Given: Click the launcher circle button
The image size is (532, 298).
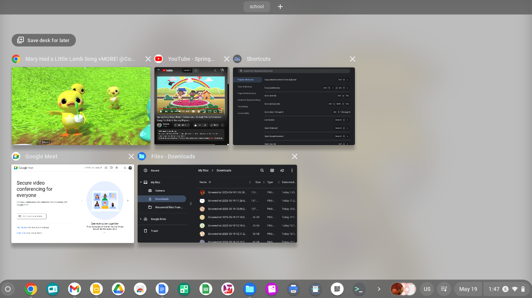Looking at the screenshot, I should [7, 289].
